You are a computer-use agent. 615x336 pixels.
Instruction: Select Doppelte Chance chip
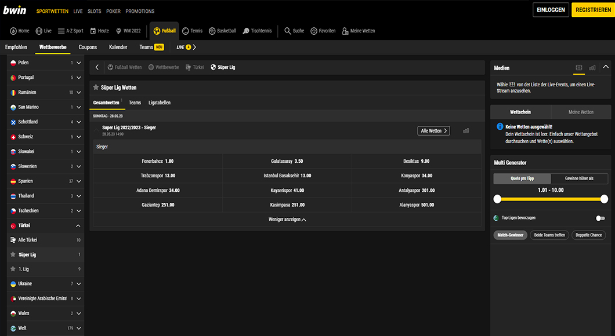[589, 235]
